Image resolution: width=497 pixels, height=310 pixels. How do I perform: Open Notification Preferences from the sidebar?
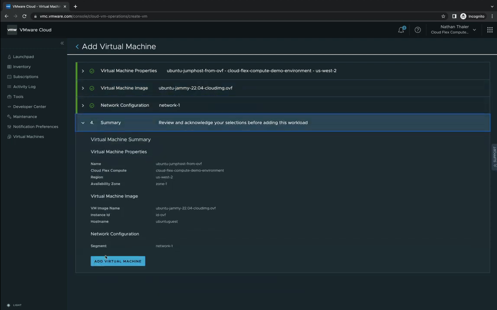click(x=35, y=127)
